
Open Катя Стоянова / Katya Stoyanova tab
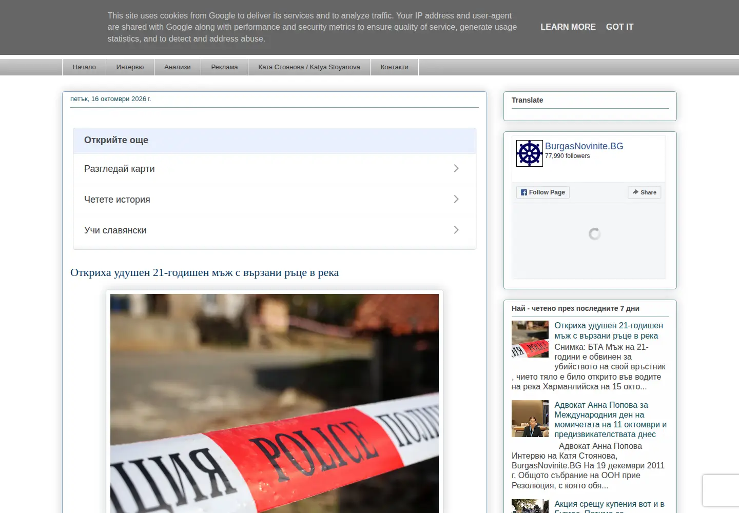click(309, 67)
